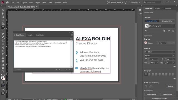Select the Zoom tool

pos(3,71)
